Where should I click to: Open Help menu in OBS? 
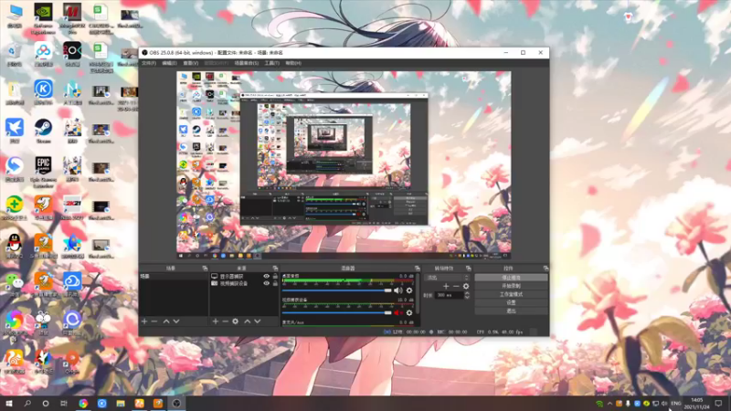293,63
